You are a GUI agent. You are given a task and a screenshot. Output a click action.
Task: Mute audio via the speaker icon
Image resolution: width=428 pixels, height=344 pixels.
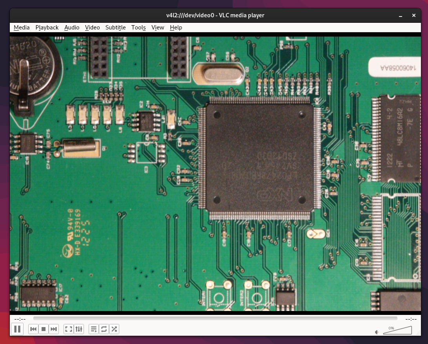[x=377, y=332]
